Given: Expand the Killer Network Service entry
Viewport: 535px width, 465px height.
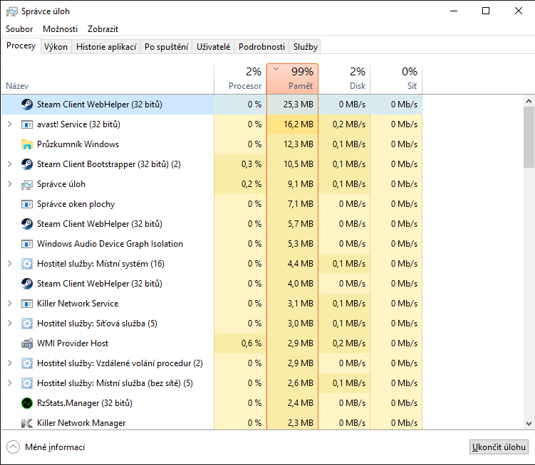Looking at the screenshot, I should (x=9, y=304).
